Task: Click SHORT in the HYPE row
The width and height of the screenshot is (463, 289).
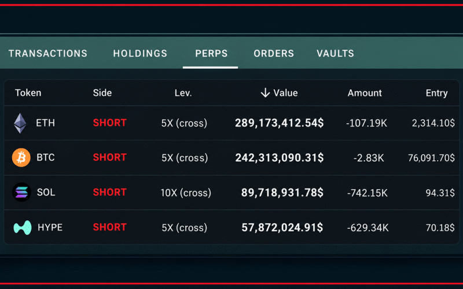Action: tap(110, 227)
